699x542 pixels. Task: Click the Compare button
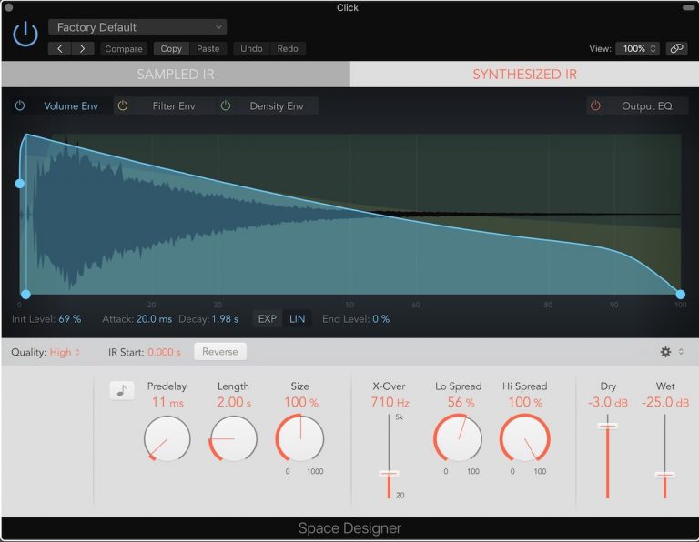(123, 49)
